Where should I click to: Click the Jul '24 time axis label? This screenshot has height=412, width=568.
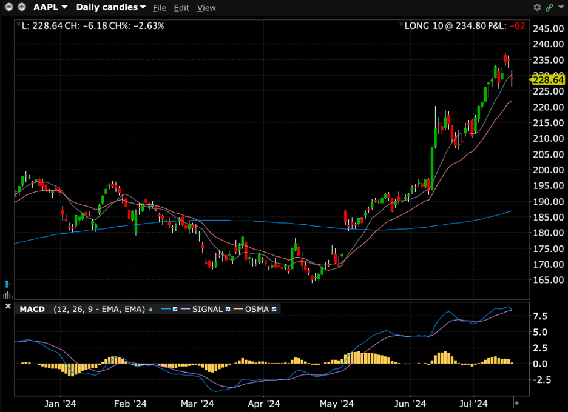click(473, 404)
